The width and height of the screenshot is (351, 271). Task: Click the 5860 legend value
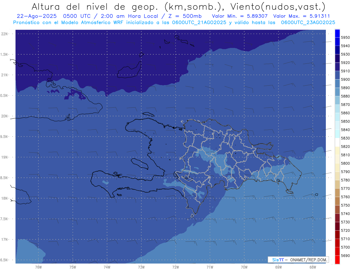click(345, 113)
